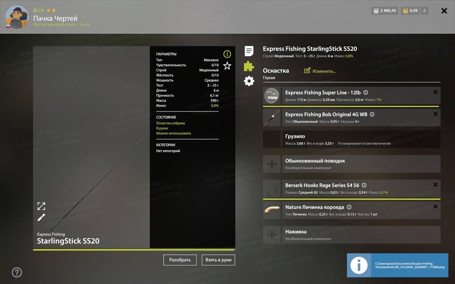Image resolution: width=455 pixels, height=284 pixels.
Task: Add a Наживка component with plus
Action: [x=272, y=235]
